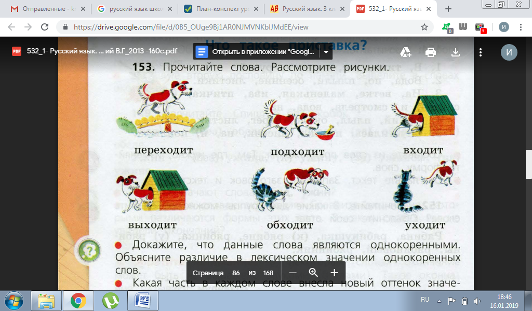Click the PDF file type icon in viewer header
532x311 pixels.
(17, 51)
